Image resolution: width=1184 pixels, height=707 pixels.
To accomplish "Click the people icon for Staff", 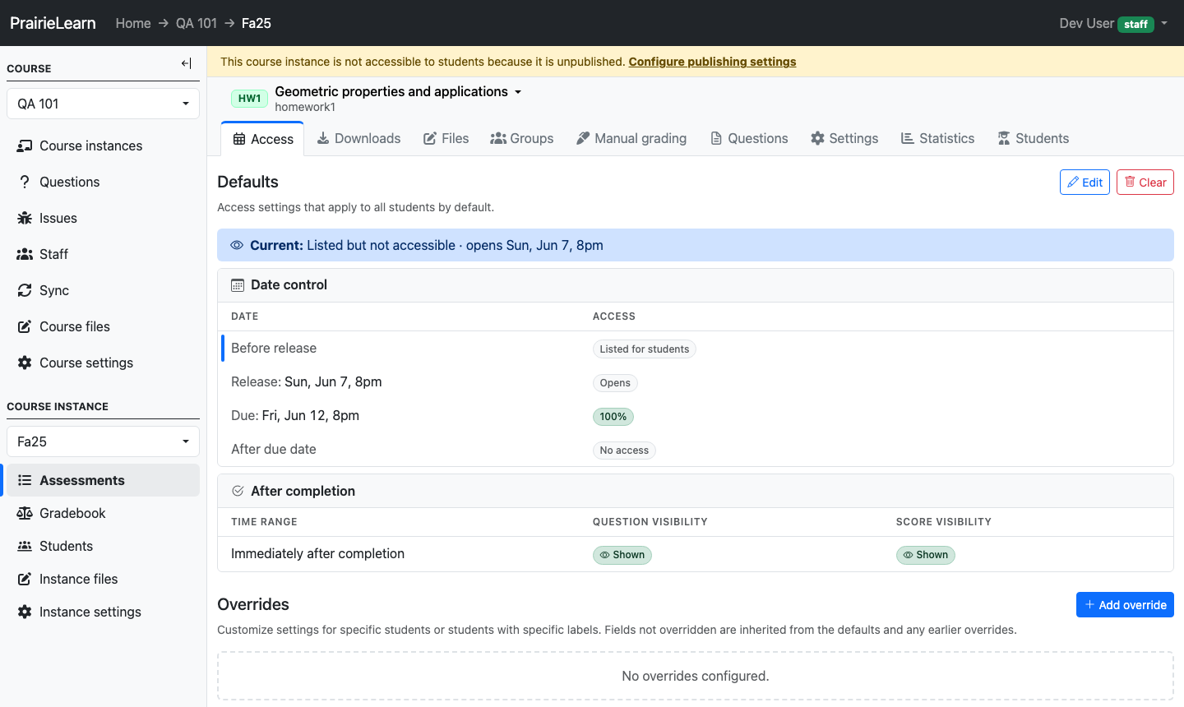I will pos(25,254).
